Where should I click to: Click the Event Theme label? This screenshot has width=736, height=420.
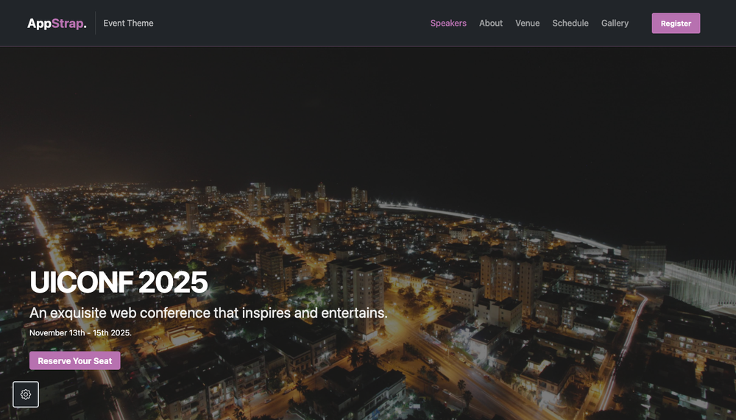tap(128, 23)
